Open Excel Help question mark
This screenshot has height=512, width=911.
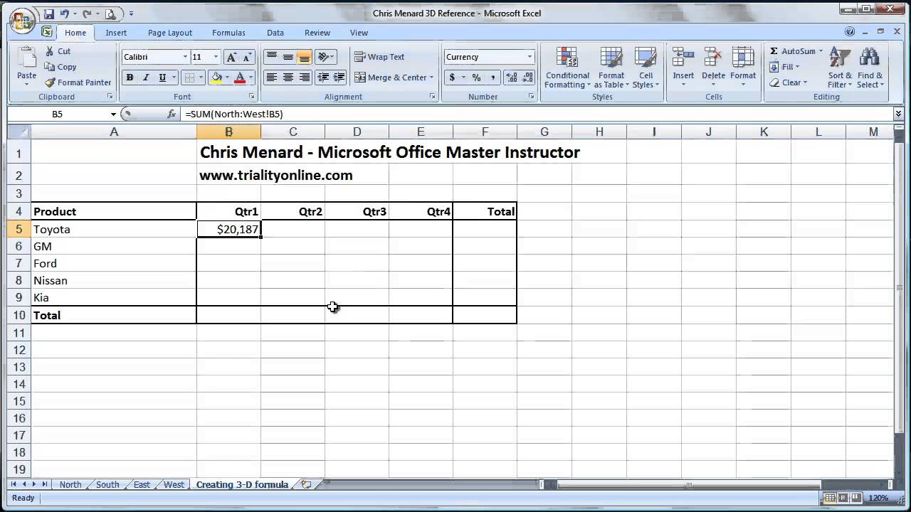850,32
